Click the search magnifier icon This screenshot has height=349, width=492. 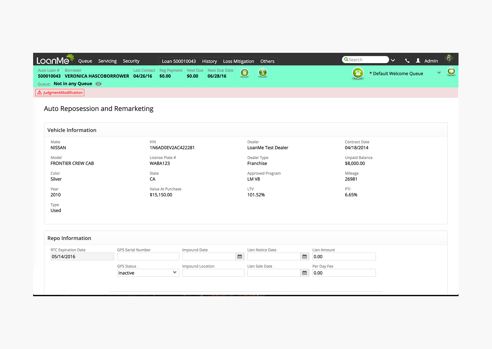[x=346, y=60]
